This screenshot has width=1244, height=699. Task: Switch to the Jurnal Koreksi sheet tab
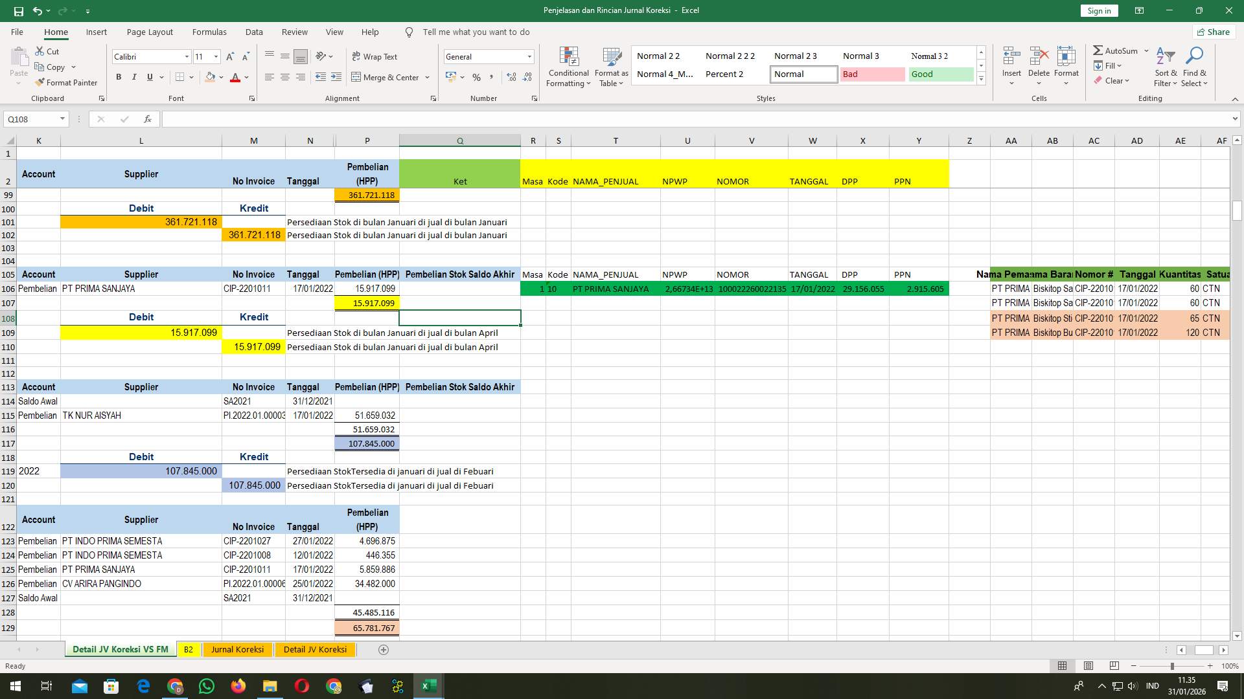[x=237, y=649]
